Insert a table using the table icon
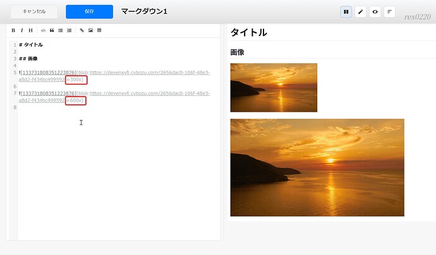Viewport: 436px width, 255px height. point(99,30)
